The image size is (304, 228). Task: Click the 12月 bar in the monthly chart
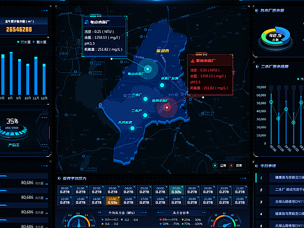[x=44, y=79]
